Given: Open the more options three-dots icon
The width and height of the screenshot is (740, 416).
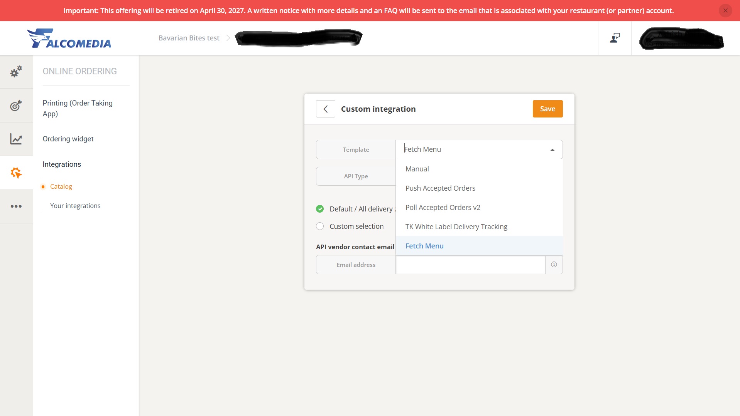Looking at the screenshot, I should [x=16, y=206].
